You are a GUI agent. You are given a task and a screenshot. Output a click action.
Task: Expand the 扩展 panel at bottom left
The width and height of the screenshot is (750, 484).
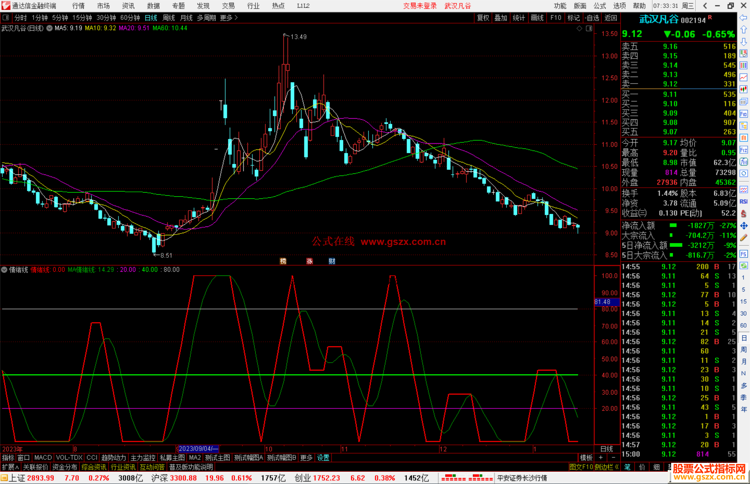coord(10,467)
